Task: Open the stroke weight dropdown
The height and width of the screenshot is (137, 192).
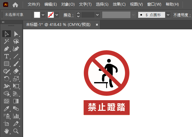Action: (x=98, y=15)
